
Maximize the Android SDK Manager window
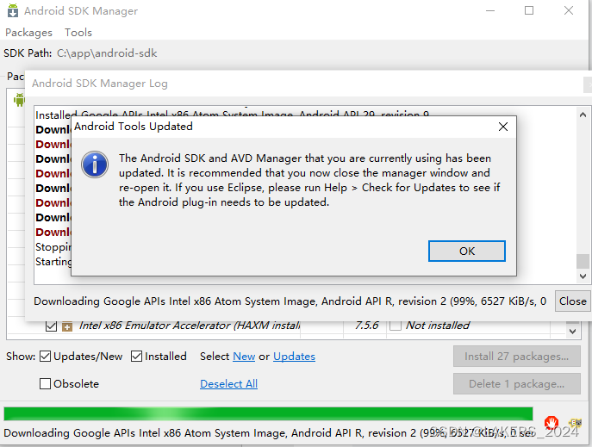coord(529,10)
